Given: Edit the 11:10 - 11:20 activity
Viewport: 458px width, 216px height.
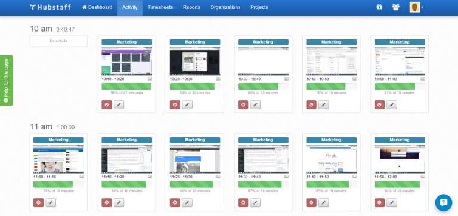Looking at the screenshot, I should click(x=119, y=202).
